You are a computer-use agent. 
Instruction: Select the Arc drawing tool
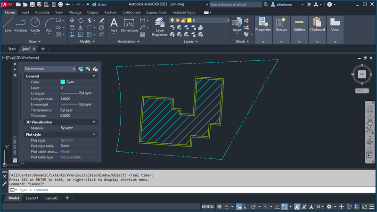pos(49,25)
